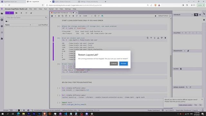The height and width of the screenshot is (116, 206).
Task: Open the Running Terminals and Kernels sidebar icon
Action: point(2,20)
